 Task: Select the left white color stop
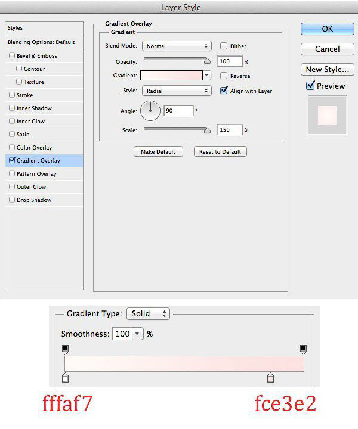click(65, 378)
